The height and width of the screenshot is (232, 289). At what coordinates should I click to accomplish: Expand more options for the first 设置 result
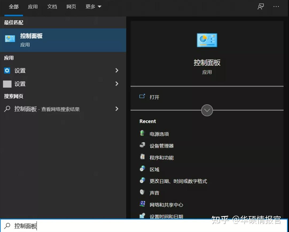tap(117, 70)
